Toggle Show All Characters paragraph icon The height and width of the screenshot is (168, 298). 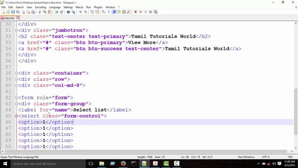pos(108,12)
